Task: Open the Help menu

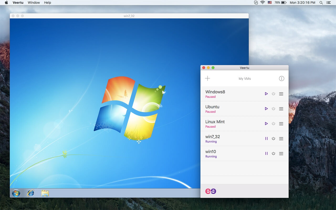Action: pos(48,3)
